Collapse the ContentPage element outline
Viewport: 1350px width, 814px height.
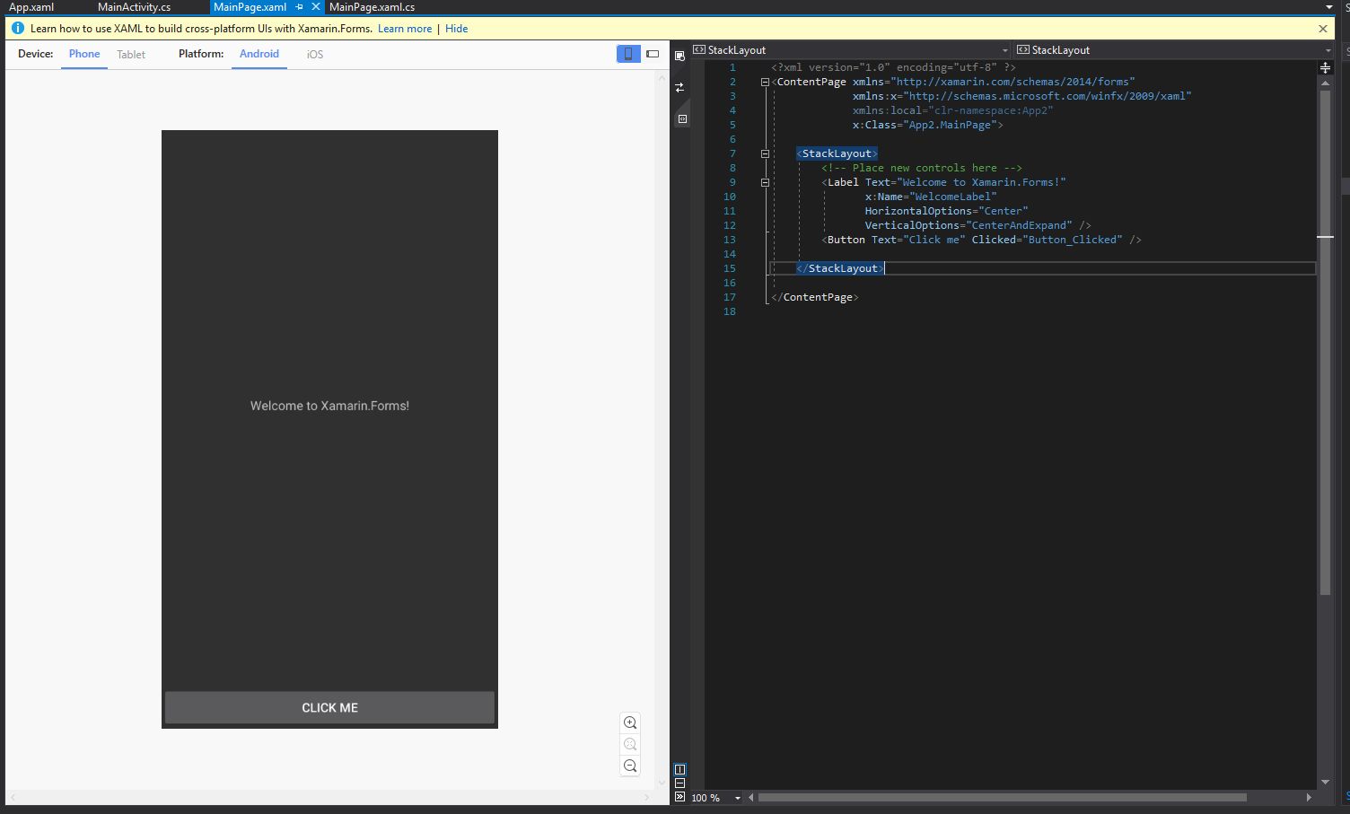coord(765,82)
